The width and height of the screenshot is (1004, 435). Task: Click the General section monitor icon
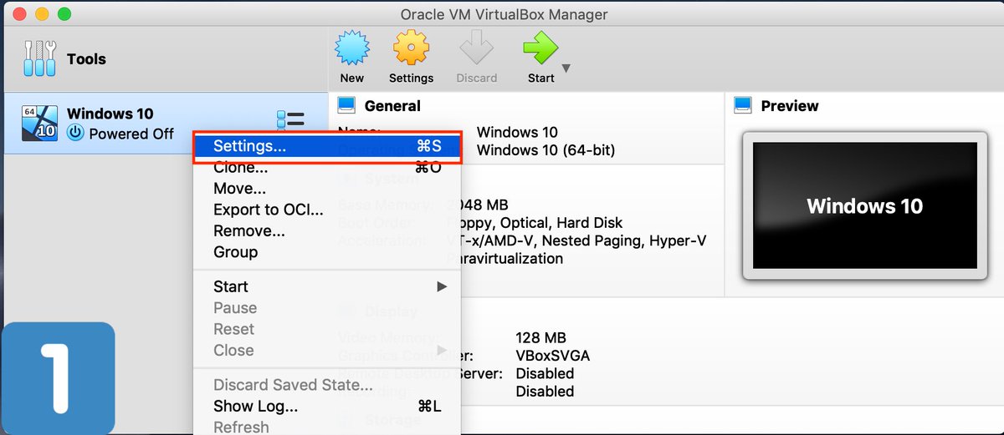tap(346, 105)
